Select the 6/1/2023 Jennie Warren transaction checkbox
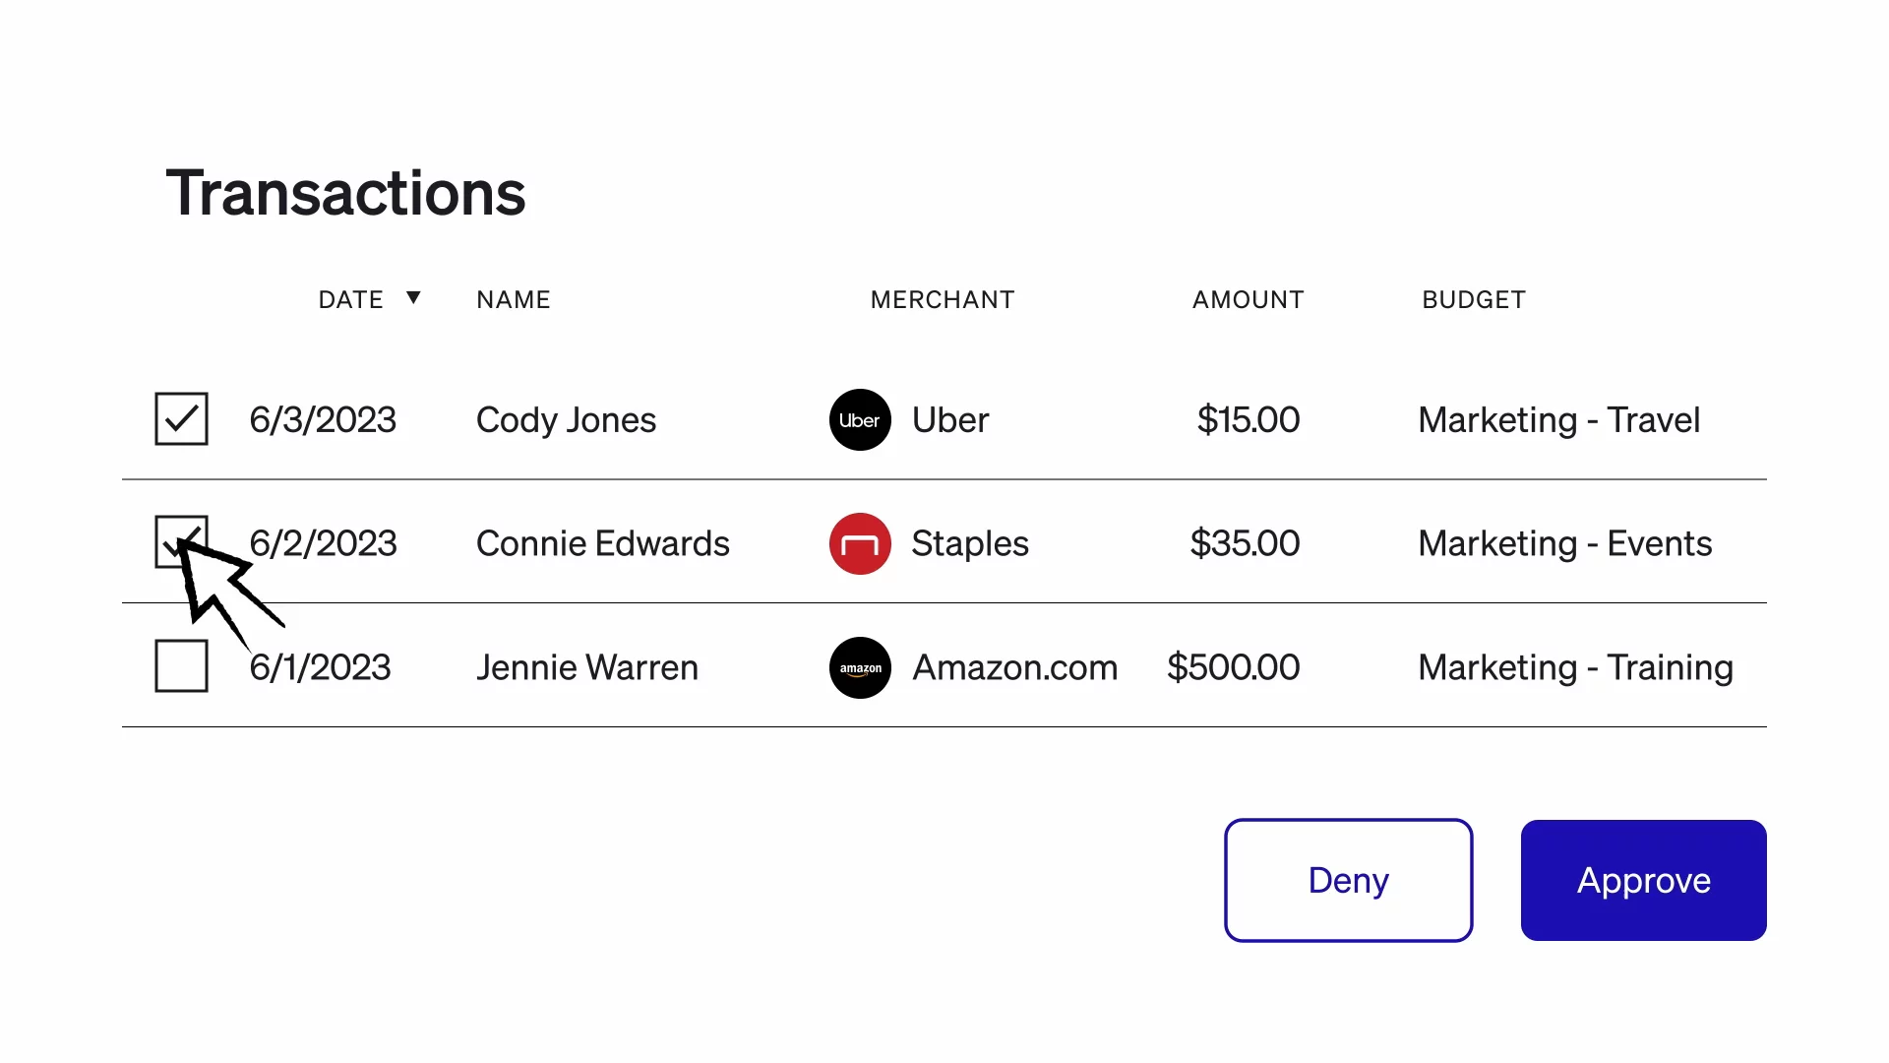 pos(181,666)
